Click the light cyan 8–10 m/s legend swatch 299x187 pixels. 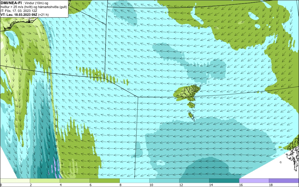pyautogui.click(x=135, y=181)
